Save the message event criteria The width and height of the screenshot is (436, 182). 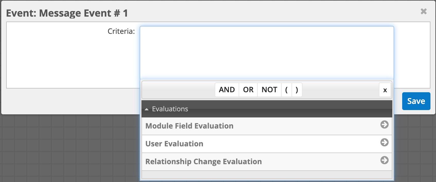click(416, 101)
